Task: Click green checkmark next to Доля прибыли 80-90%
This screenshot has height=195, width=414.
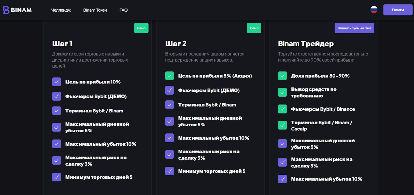Action: 282,76
